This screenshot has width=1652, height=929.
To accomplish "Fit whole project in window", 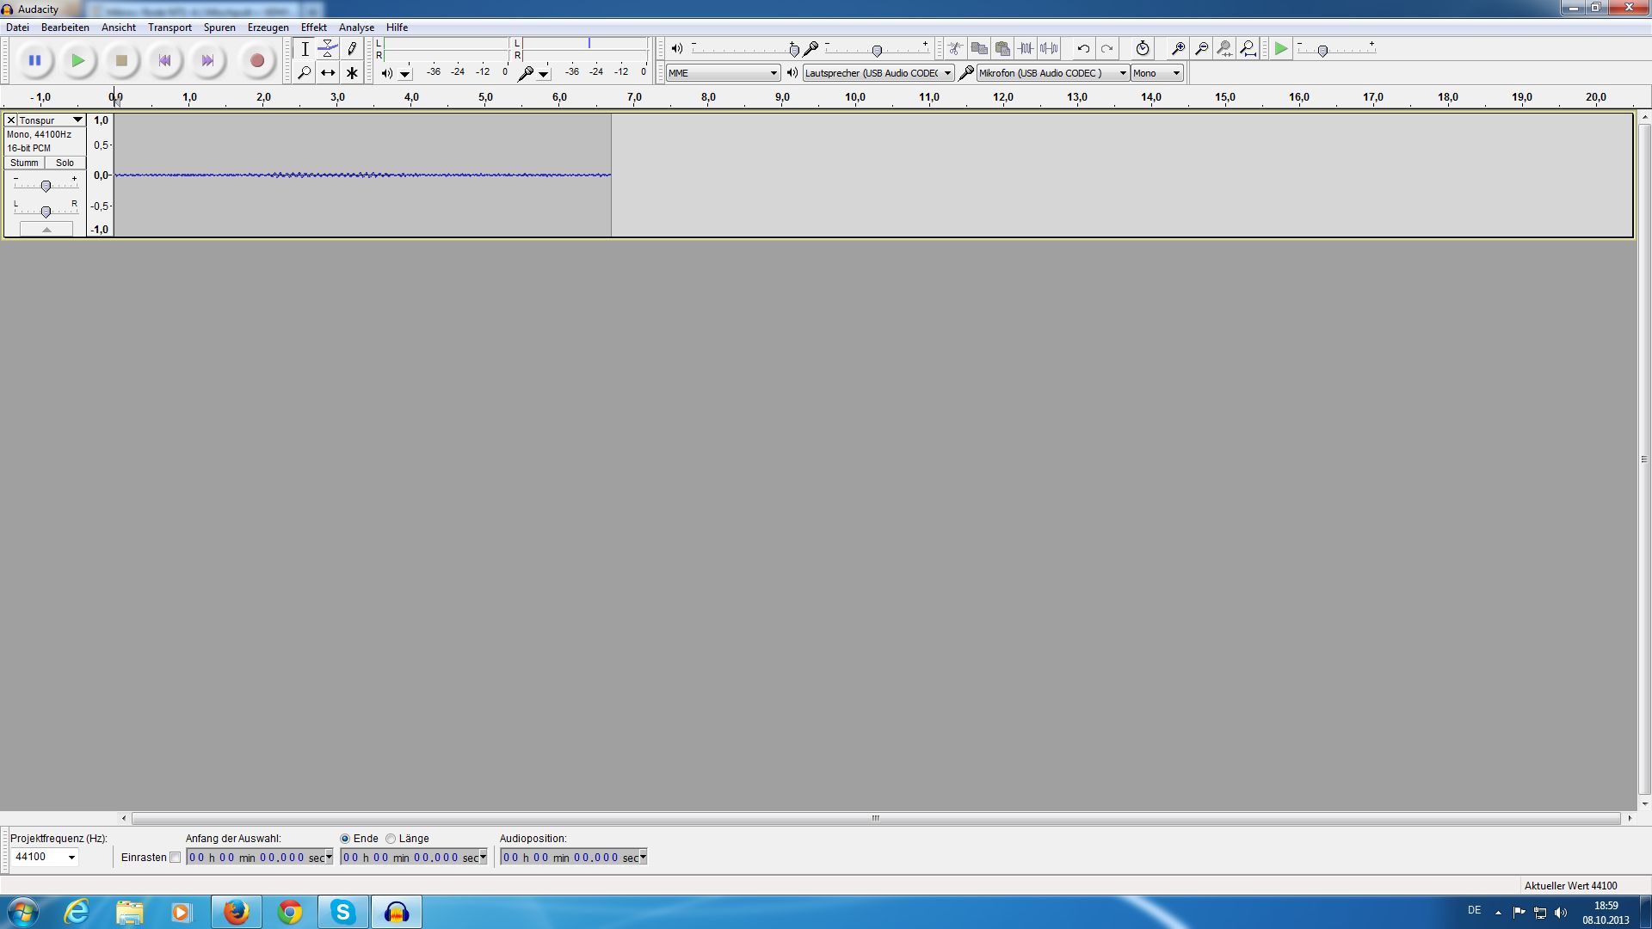I will point(1248,49).
